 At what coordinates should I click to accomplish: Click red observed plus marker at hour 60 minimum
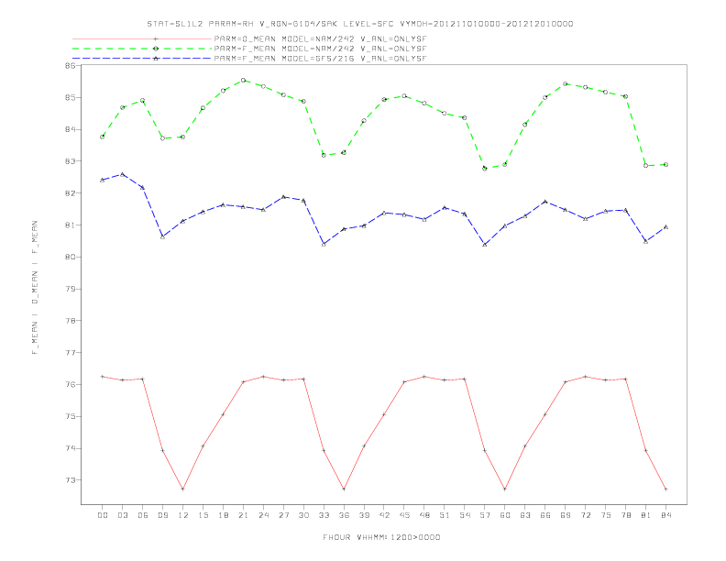[x=505, y=489]
